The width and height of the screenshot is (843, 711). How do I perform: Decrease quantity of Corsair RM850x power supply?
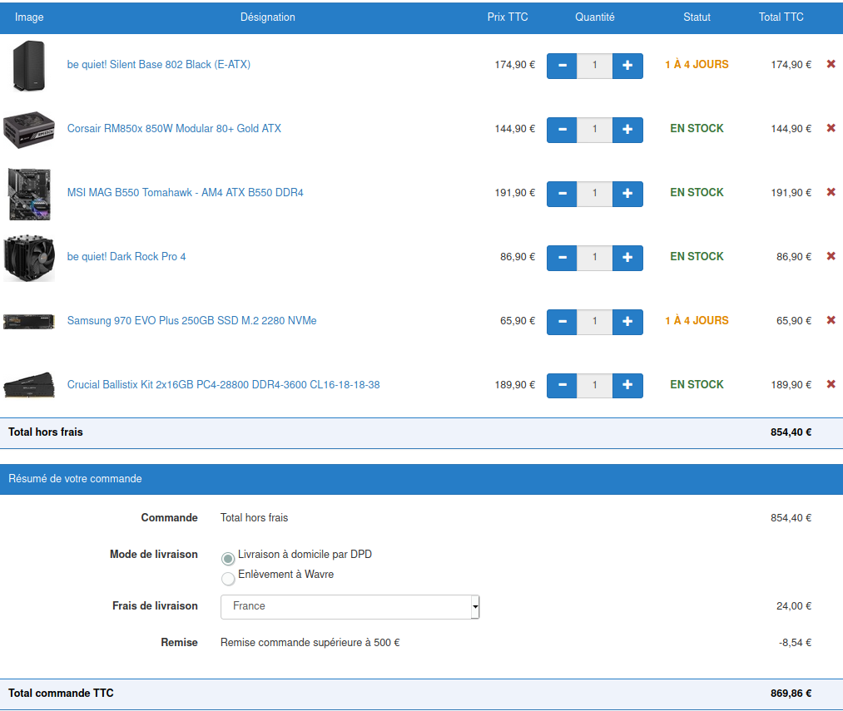pos(562,130)
